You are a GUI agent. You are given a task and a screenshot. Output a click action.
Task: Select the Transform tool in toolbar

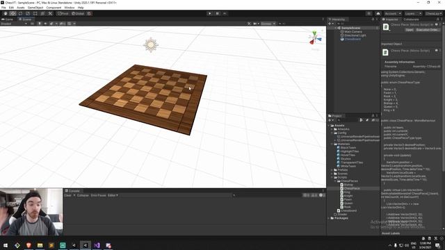point(42,13)
